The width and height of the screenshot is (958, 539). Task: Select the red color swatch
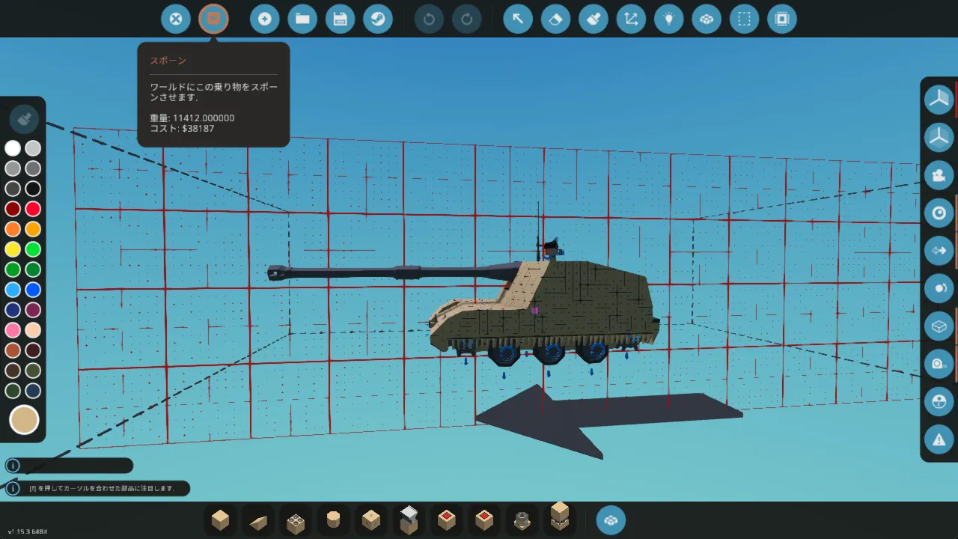click(33, 209)
